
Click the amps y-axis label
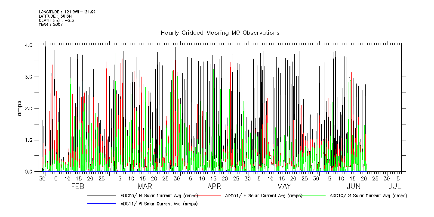click(x=19, y=108)
